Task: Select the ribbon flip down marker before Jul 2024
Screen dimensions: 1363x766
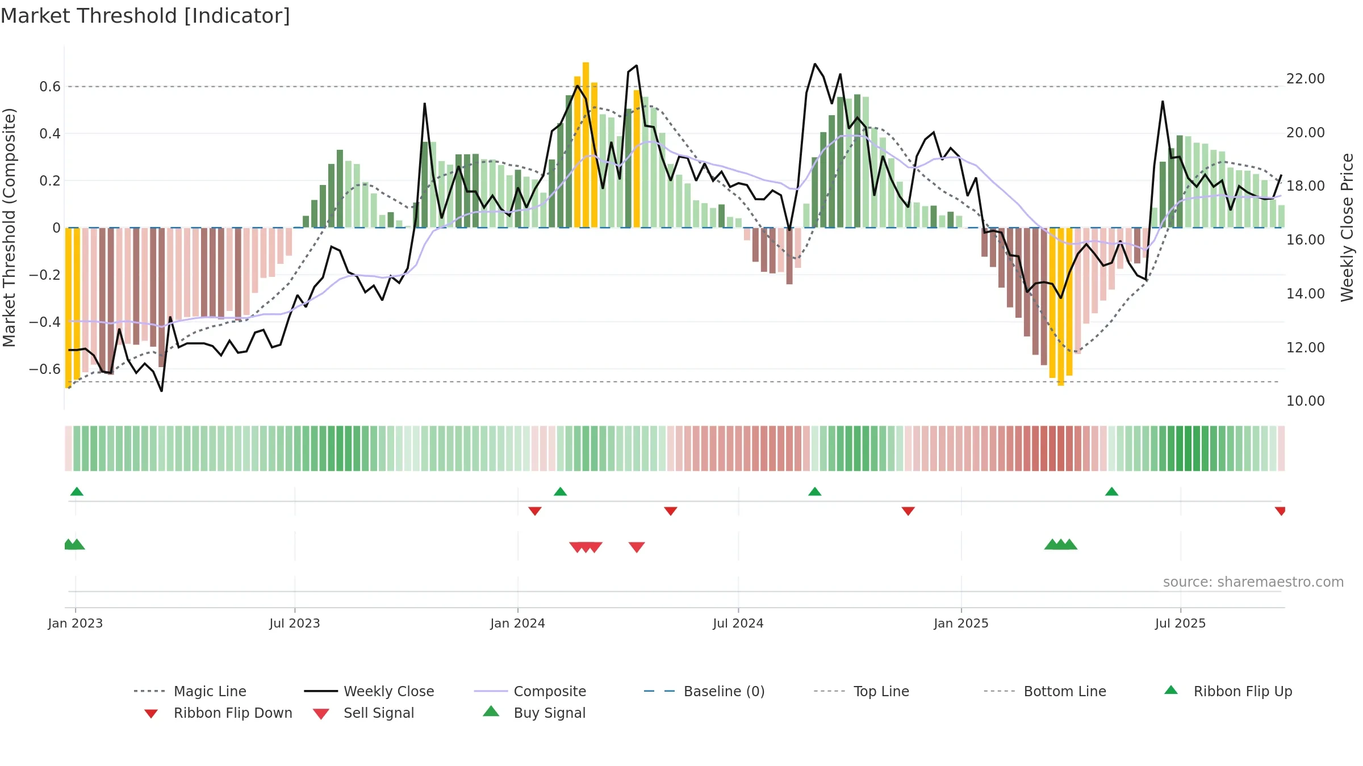Action: click(670, 511)
